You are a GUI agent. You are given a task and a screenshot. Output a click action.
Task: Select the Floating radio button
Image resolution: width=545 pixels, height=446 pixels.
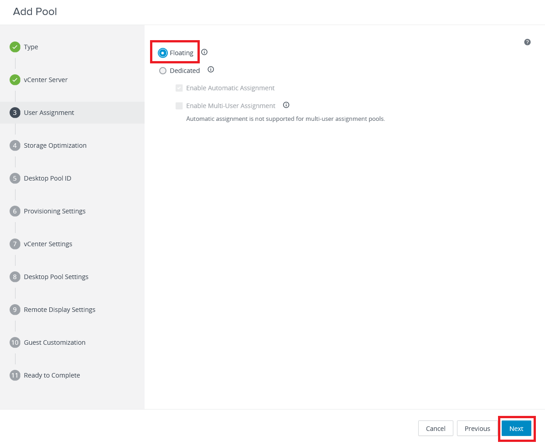pos(163,53)
